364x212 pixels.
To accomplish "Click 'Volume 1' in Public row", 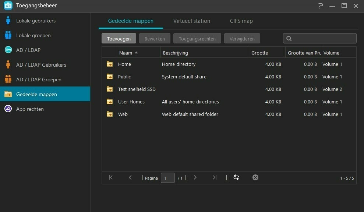I will (x=332, y=77).
